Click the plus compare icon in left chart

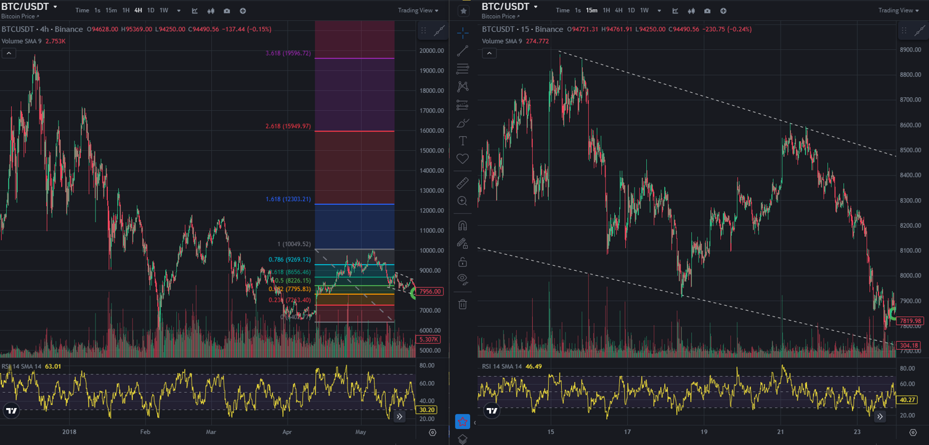[x=243, y=10]
